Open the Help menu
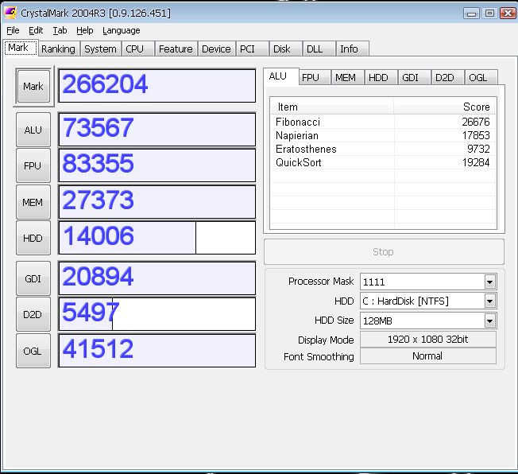The image size is (518, 474). (x=84, y=30)
